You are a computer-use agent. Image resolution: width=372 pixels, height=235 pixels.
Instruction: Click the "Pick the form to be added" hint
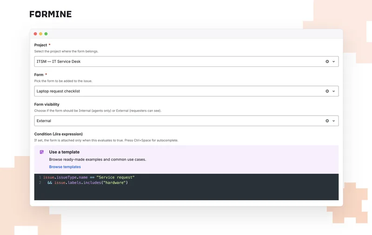[x=63, y=81]
